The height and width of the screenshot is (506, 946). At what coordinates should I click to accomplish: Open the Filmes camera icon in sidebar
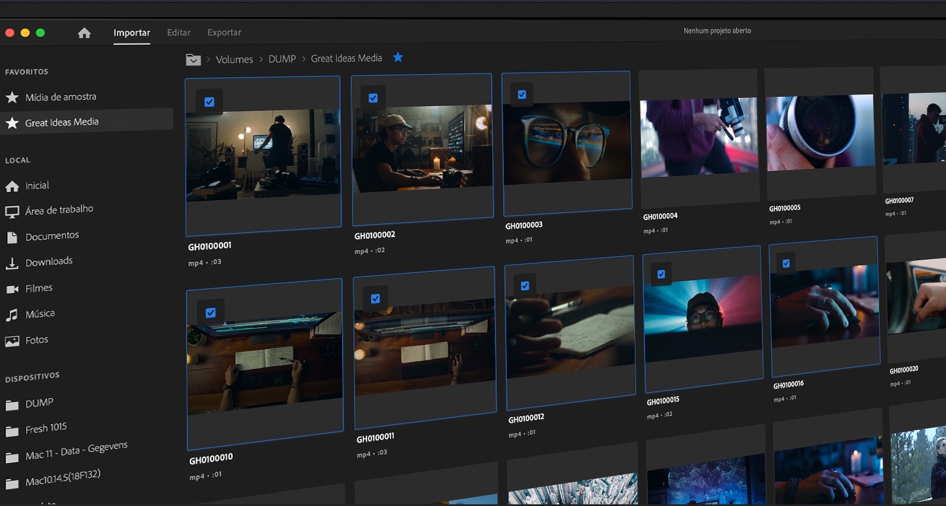(12, 289)
